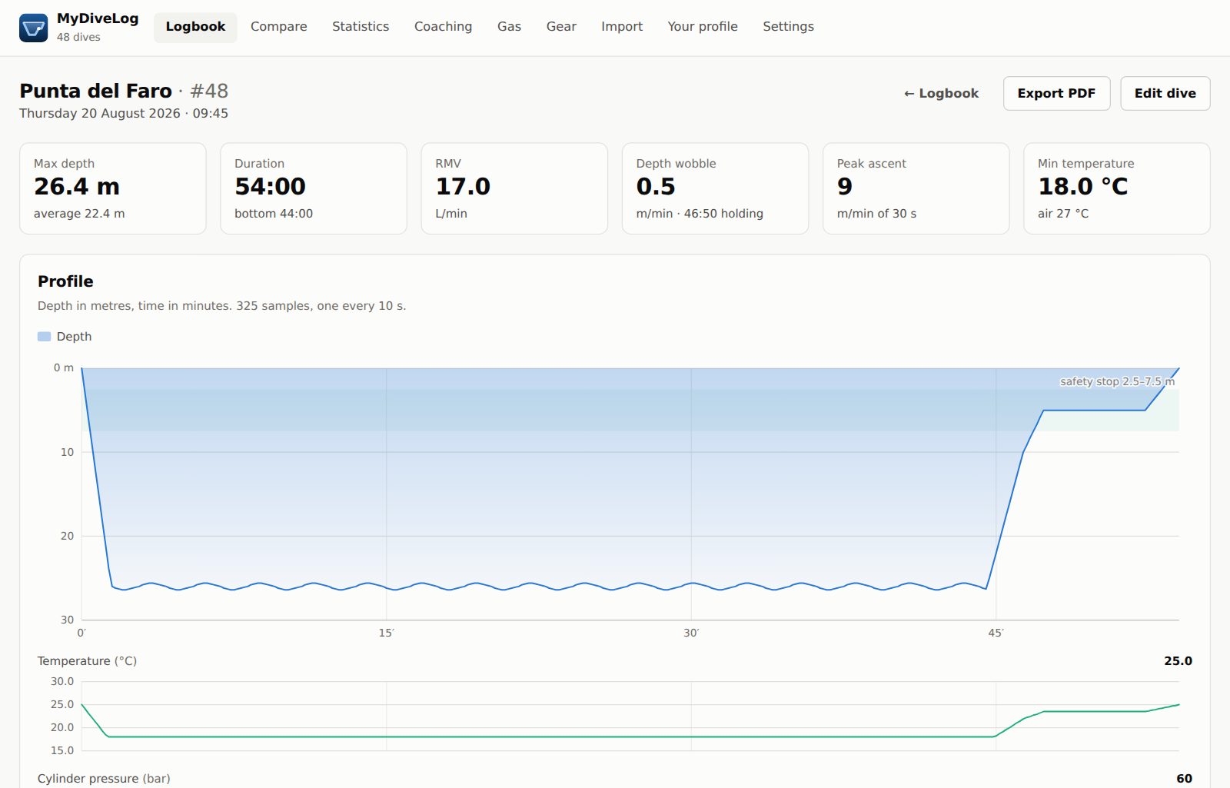Select the Gear tab
The image size is (1230, 788).
point(561,27)
